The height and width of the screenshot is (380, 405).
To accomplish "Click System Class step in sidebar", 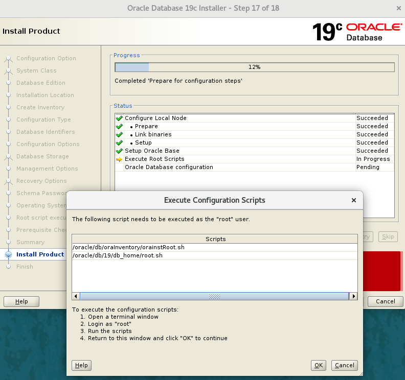I will (36, 70).
